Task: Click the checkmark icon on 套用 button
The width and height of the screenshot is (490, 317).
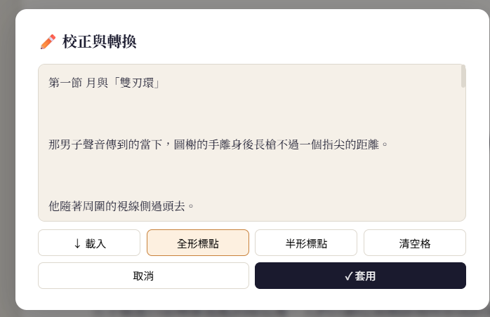Action: [349, 276]
